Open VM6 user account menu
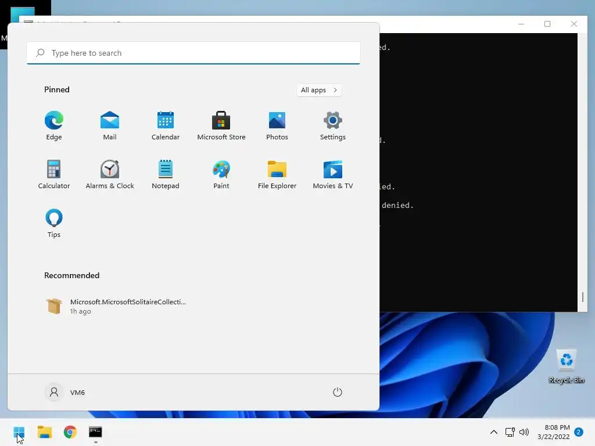Image resolution: width=595 pixels, height=446 pixels. [x=65, y=392]
